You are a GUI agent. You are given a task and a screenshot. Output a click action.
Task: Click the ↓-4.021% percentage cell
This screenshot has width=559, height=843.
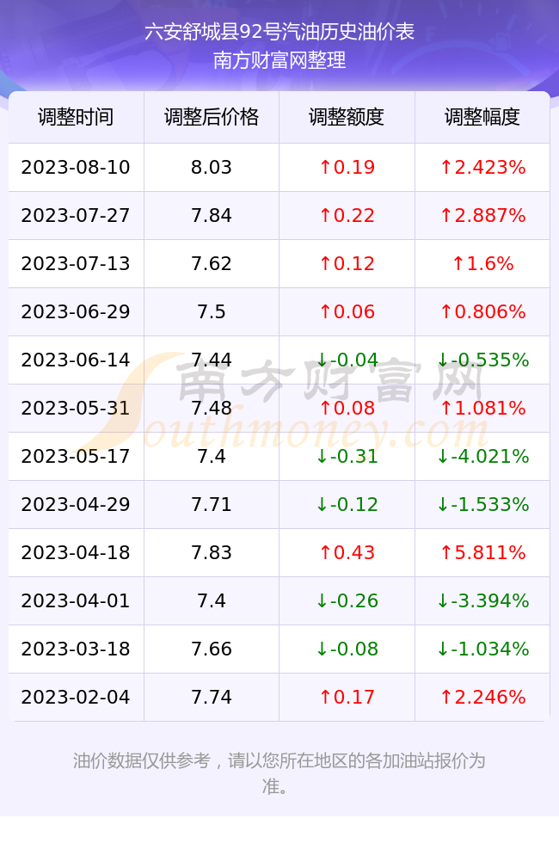[482, 457]
